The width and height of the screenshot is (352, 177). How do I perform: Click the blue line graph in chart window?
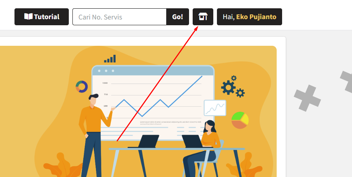pyautogui.click(x=159, y=96)
